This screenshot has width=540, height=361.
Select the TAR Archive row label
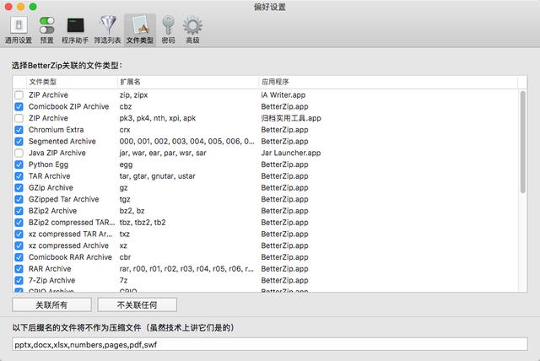click(49, 176)
